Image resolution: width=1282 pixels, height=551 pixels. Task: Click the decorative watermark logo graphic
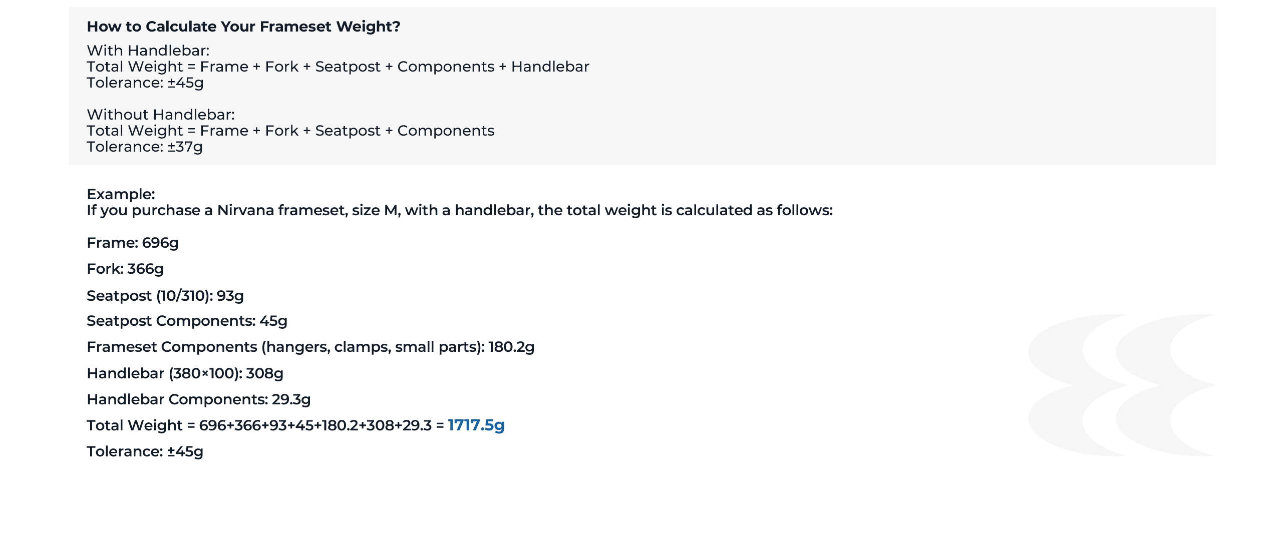[x=1122, y=385]
